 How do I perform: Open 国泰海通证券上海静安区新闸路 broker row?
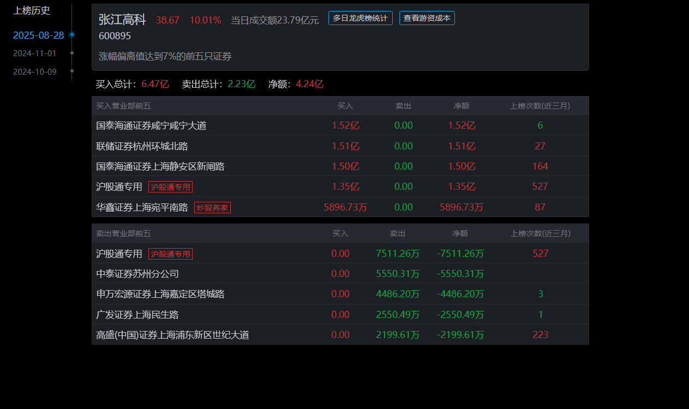click(x=340, y=166)
